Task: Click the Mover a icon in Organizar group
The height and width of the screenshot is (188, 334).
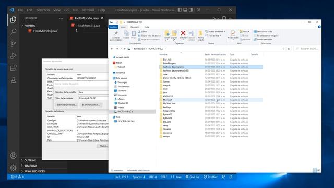Action: pos(166,33)
